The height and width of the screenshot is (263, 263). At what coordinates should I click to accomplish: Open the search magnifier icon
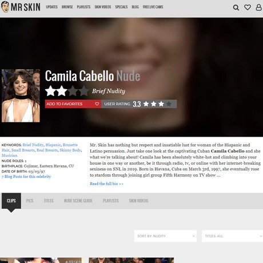pyautogui.click(x=236, y=7)
